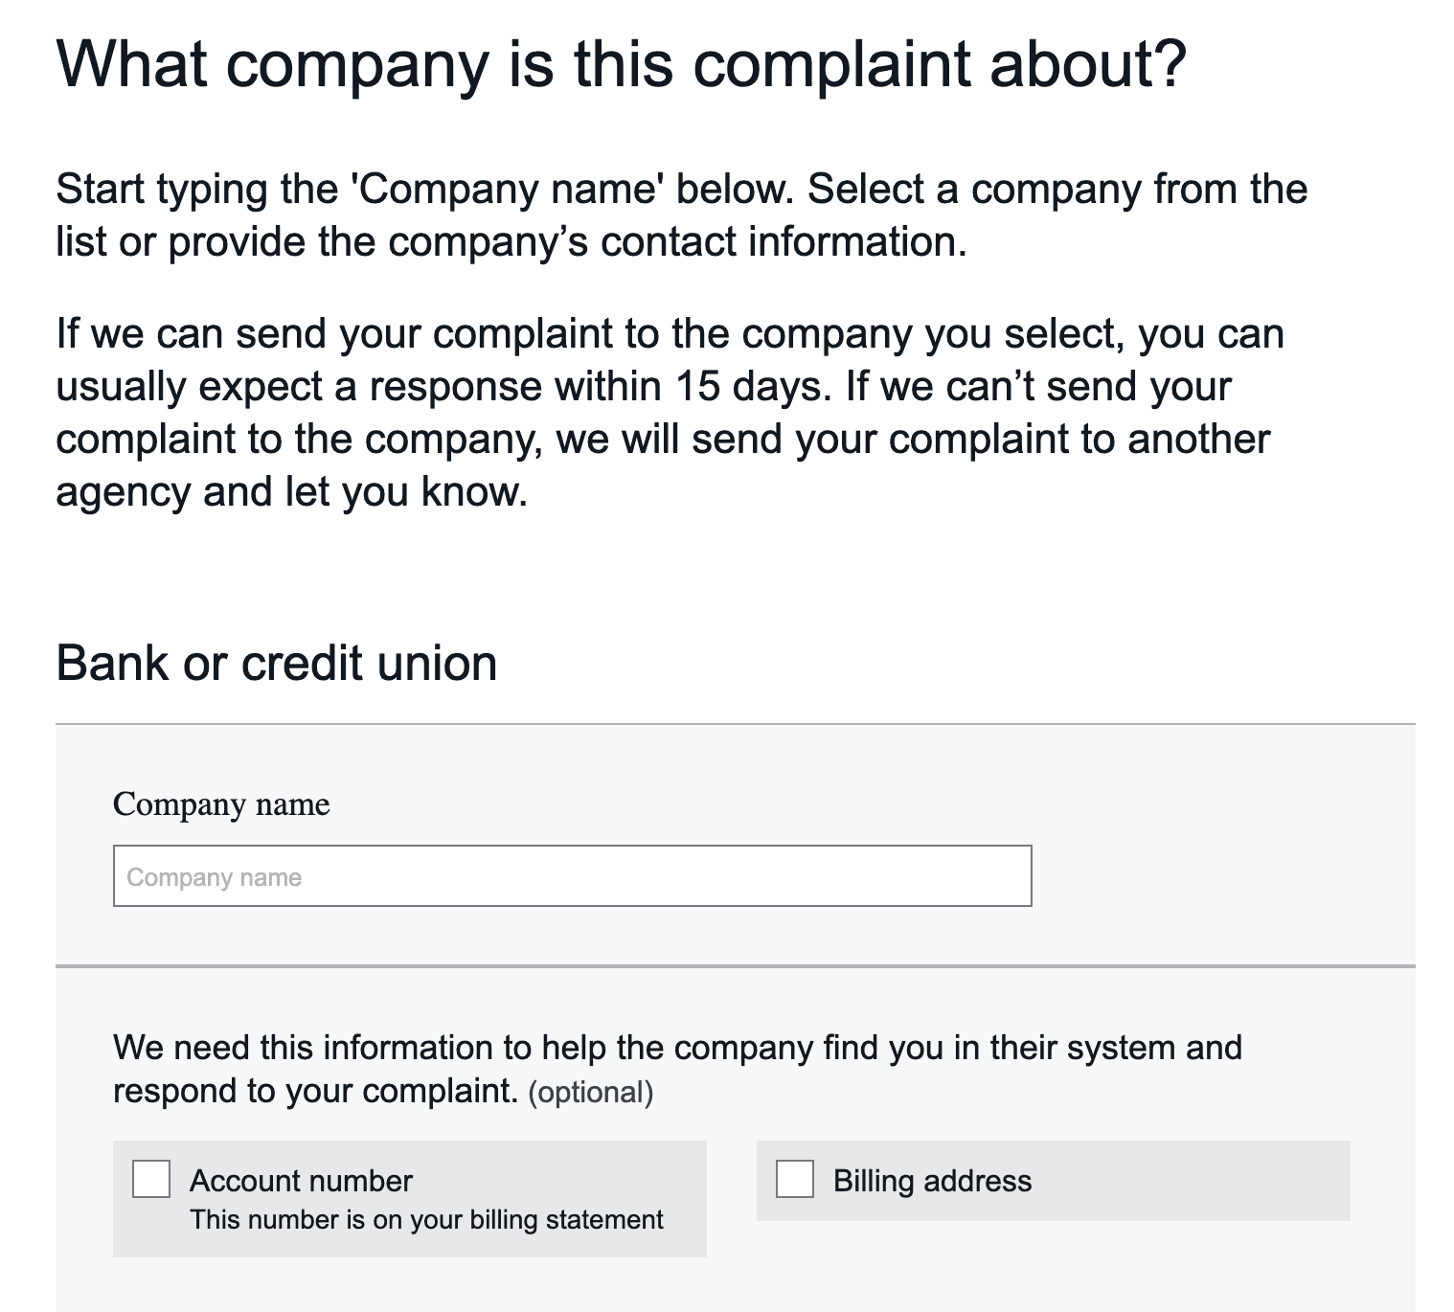Click the 'Company name' label above the field
The image size is (1454, 1312).
click(221, 804)
